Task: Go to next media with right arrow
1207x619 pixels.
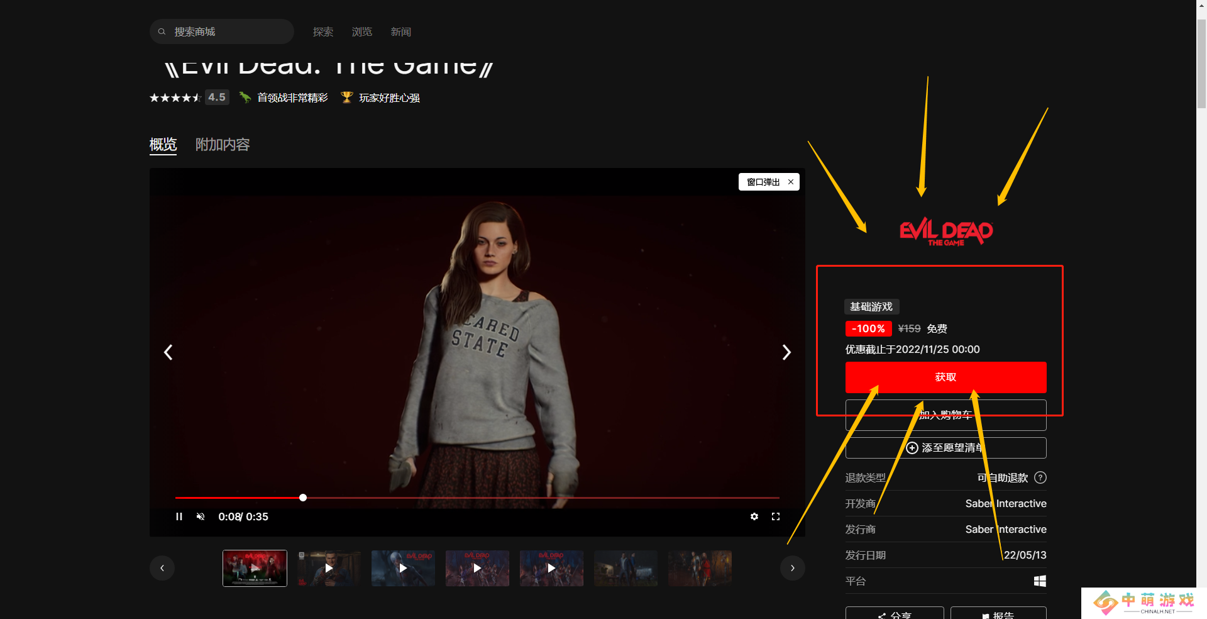Action: (786, 352)
